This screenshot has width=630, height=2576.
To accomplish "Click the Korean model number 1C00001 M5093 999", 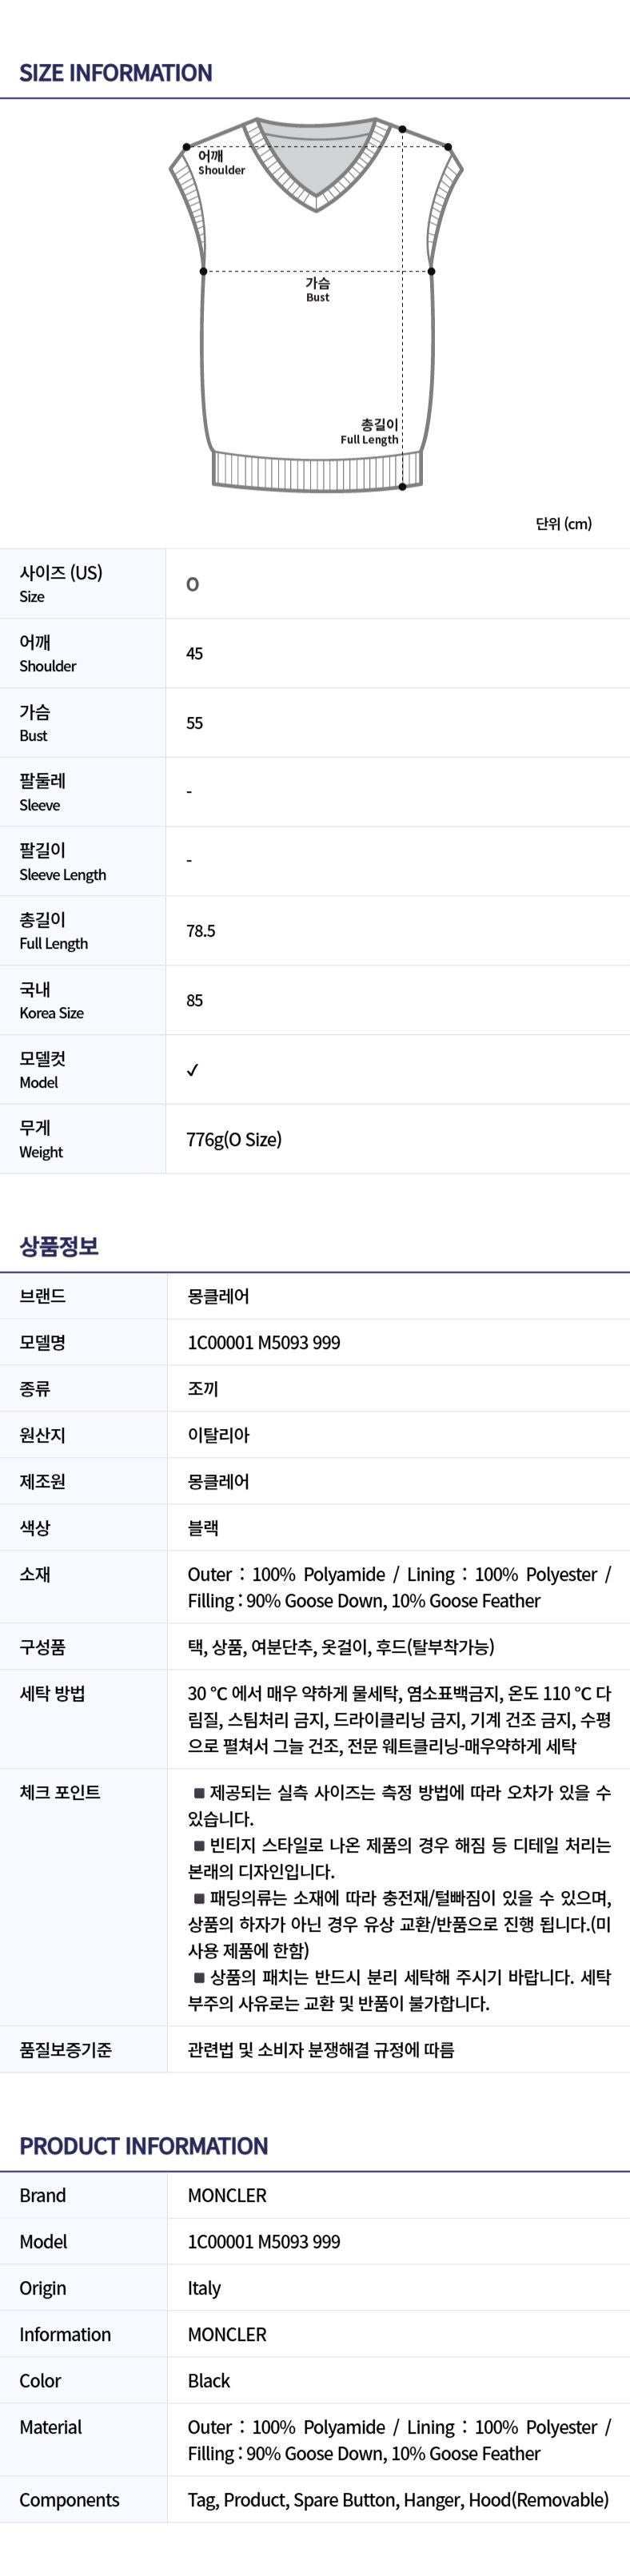I will 264,1342.
